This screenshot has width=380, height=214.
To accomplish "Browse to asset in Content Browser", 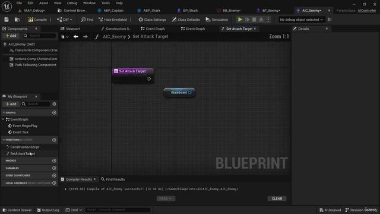I will [17, 20].
